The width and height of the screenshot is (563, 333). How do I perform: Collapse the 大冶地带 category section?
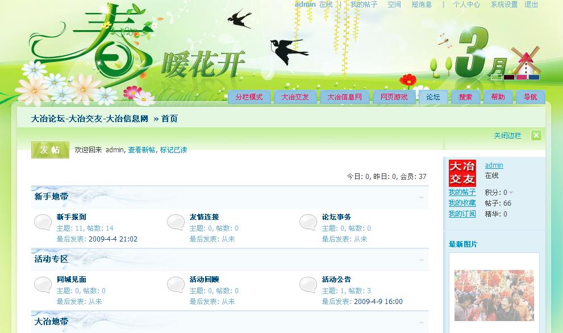(x=421, y=322)
